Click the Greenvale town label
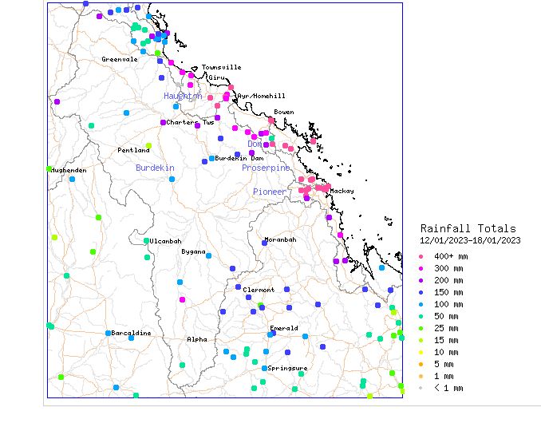541x423 pixels. click(120, 59)
